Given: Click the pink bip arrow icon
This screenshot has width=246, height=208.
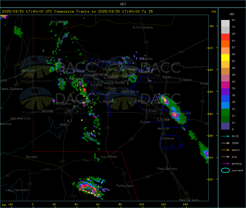Looking at the screenshot, I should 225,157.
